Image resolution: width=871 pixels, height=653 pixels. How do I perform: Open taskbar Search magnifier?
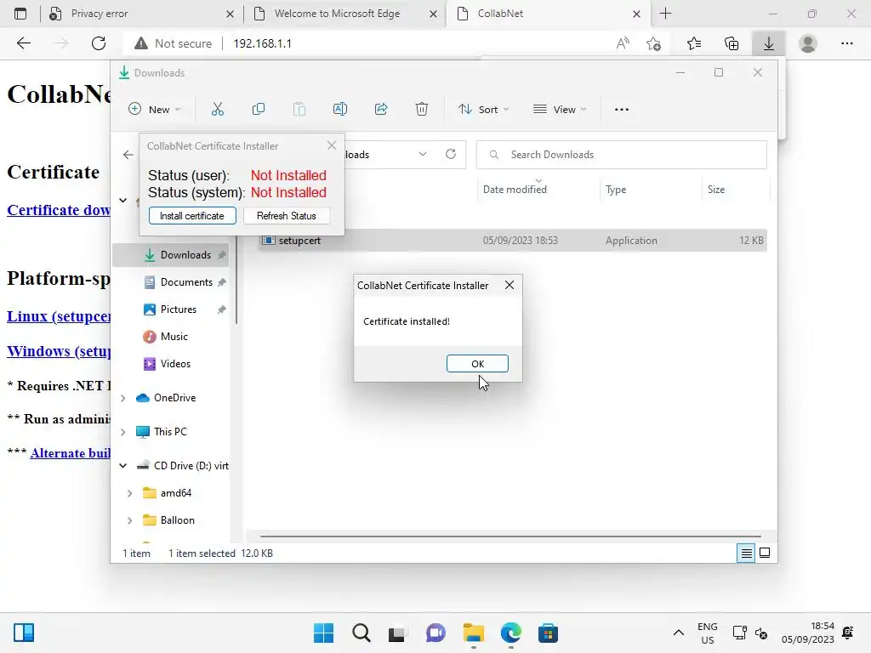pyautogui.click(x=361, y=633)
